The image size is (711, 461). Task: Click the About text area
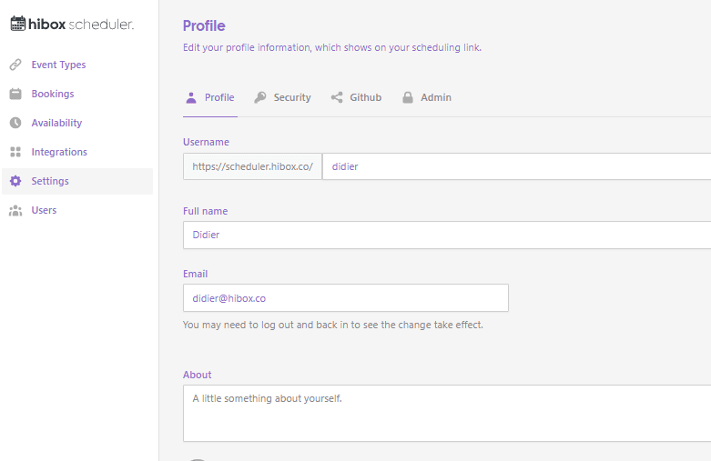(x=446, y=413)
